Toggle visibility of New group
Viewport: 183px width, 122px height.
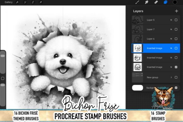[x=176, y=77]
